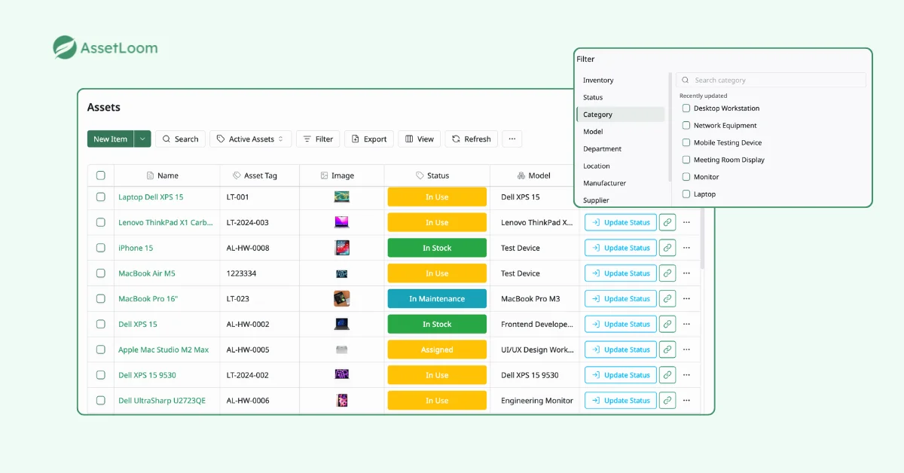Open the Dell XPS 15 9530 asset link
This screenshot has width=904, height=473.
(147, 375)
